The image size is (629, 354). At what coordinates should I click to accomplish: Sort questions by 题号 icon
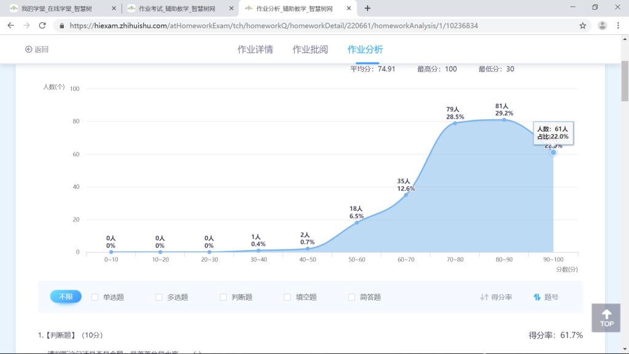pos(537,297)
